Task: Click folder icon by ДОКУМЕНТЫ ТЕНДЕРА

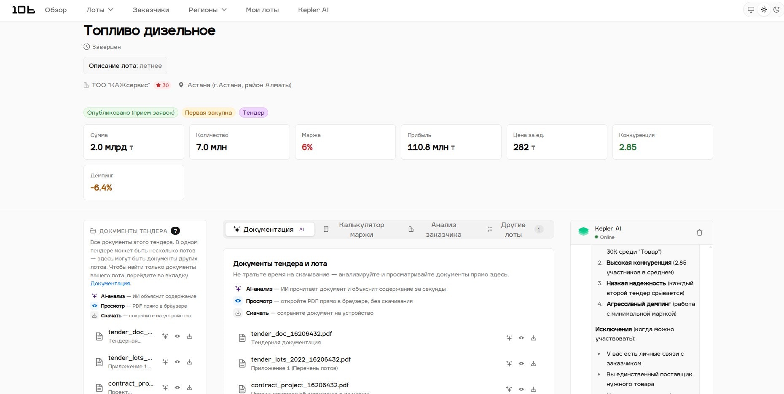Action: 93,231
